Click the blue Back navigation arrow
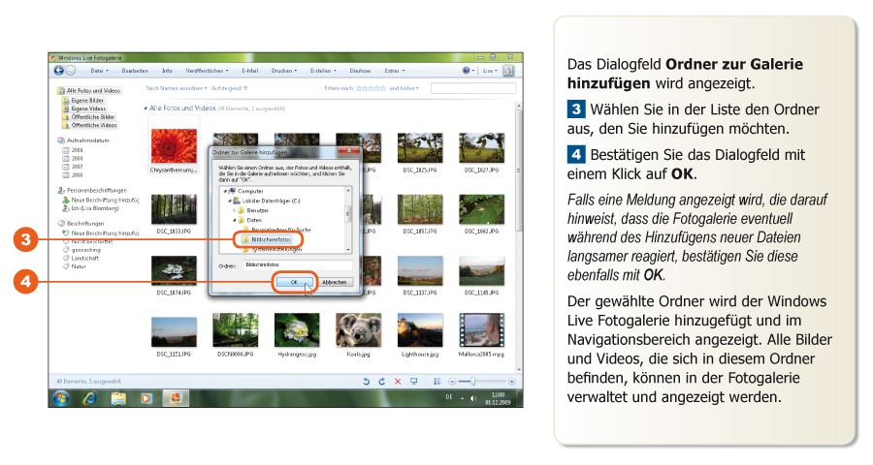Viewport: 873px width, 465px height. (59, 71)
